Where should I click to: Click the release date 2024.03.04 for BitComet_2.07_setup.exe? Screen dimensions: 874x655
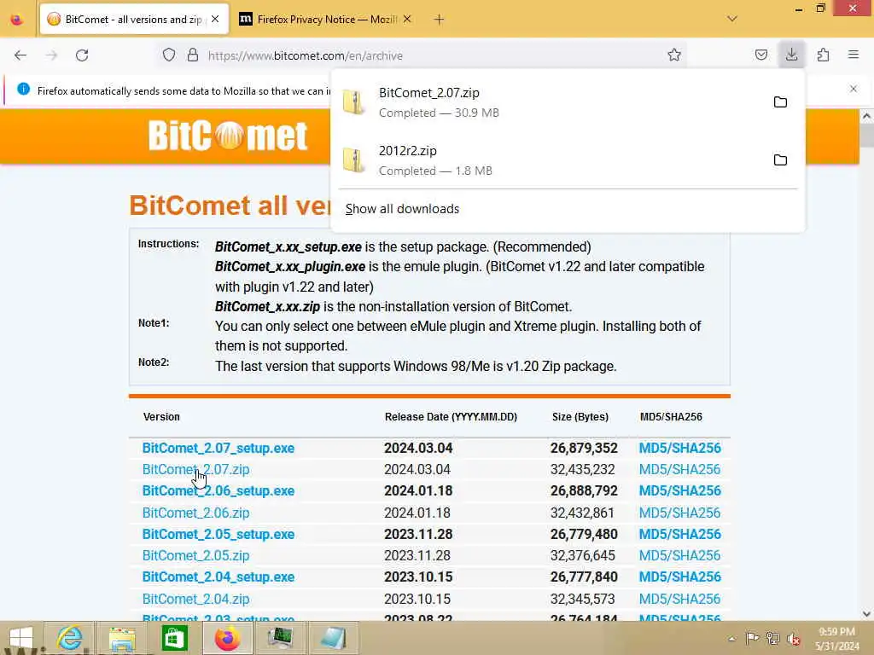(x=418, y=448)
